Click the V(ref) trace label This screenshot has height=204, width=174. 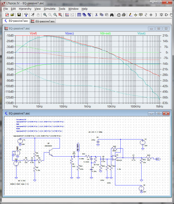tap(33, 33)
